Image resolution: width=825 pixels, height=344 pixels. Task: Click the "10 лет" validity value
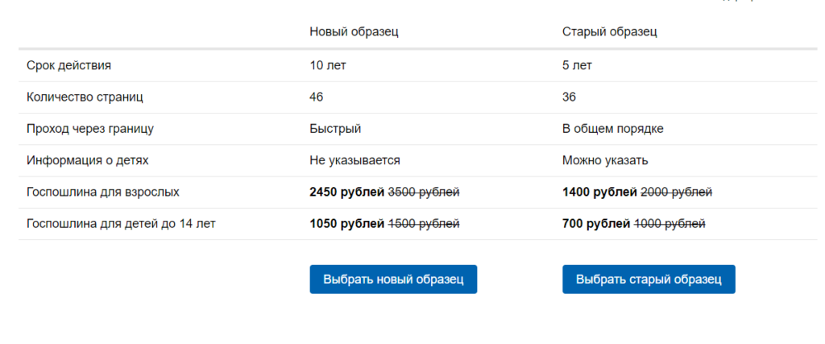click(x=328, y=65)
